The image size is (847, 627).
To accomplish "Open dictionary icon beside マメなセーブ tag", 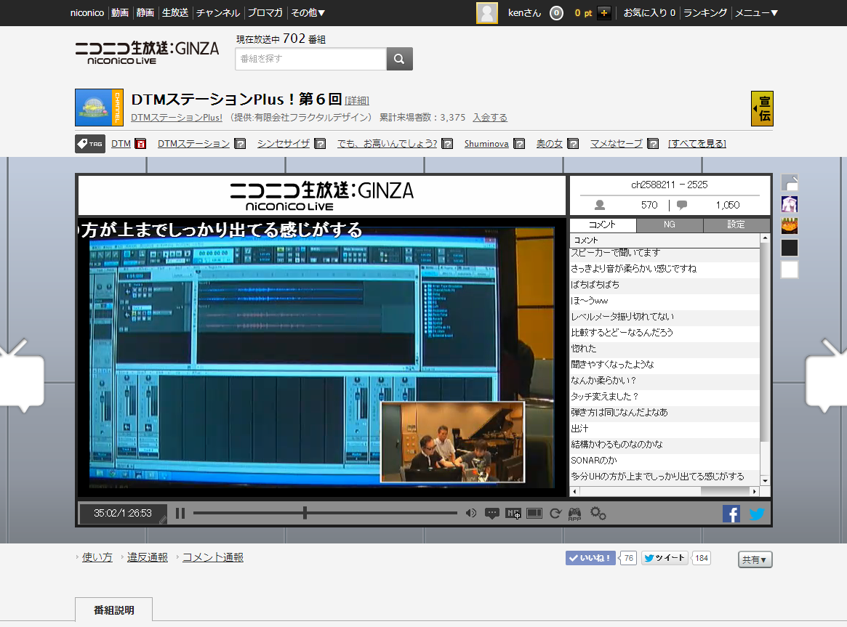I will 653,144.
